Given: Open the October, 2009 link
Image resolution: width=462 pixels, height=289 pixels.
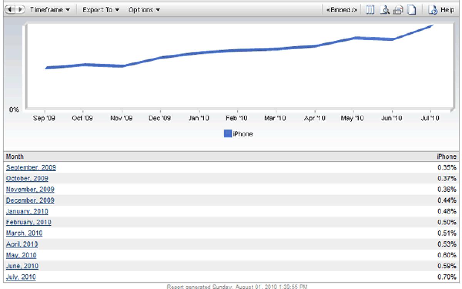Looking at the screenshot, I should (x=27, y=178).
